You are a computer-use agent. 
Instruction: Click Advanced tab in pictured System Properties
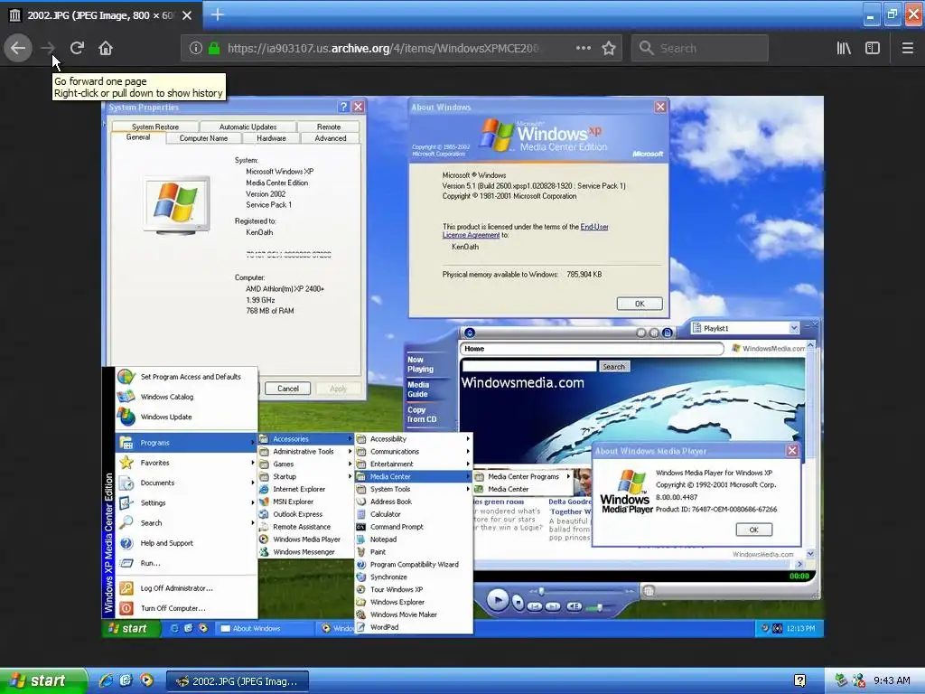click(331, 138)
